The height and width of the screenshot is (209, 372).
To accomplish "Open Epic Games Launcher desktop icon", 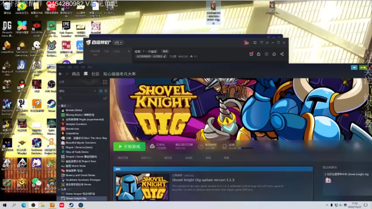I will (x=66, y=29).
